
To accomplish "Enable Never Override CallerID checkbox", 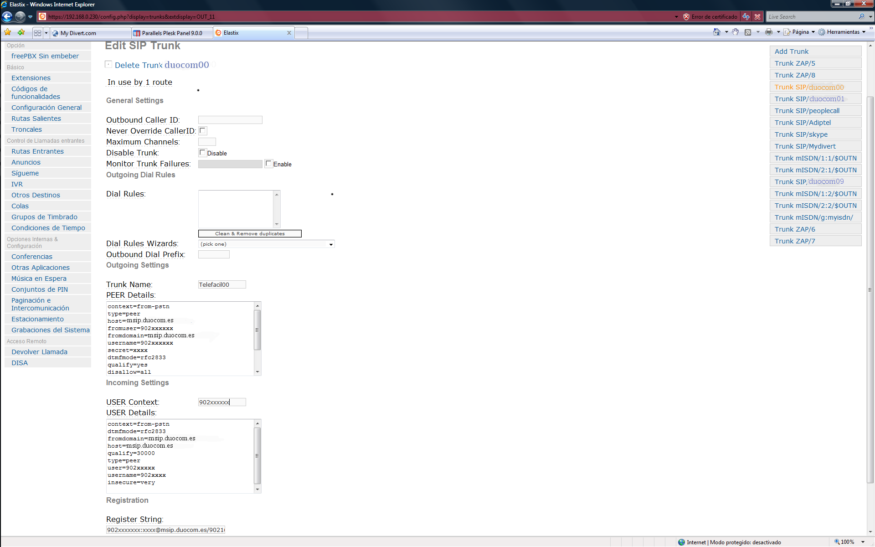I will 203,131.
